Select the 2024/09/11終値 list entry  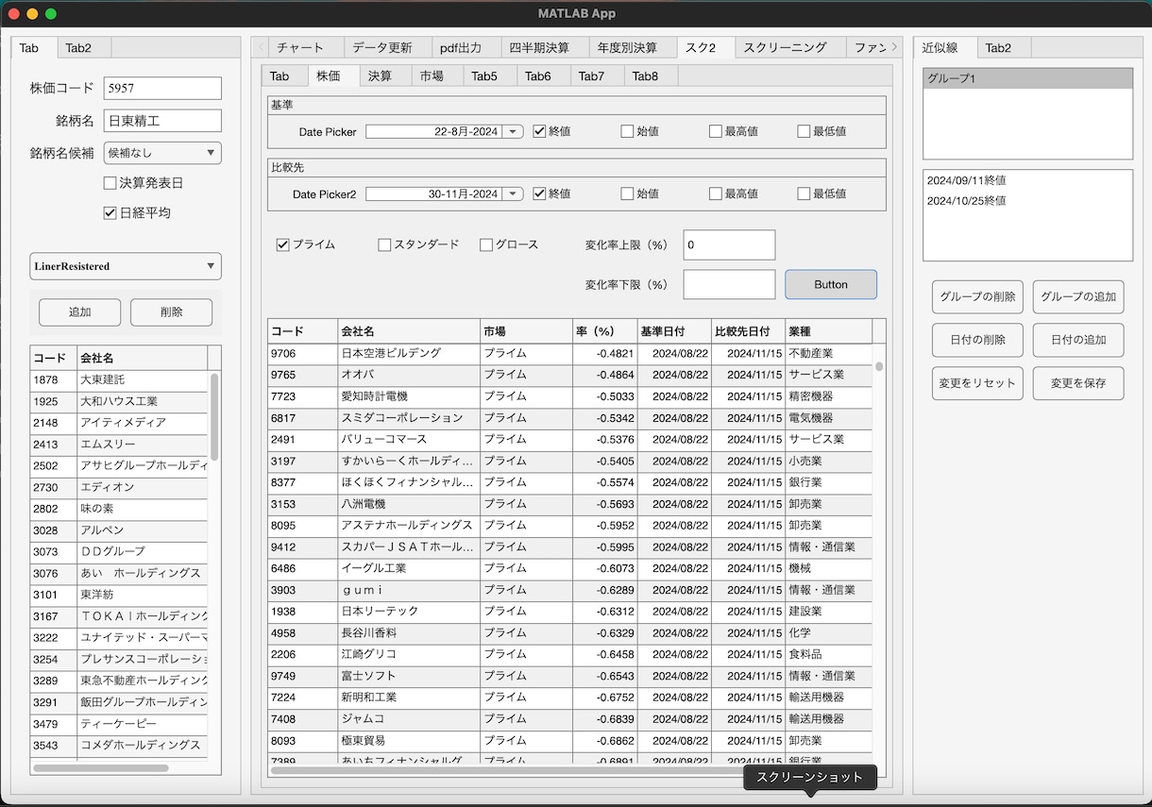pyautogui.click(x=1027, y=180)
